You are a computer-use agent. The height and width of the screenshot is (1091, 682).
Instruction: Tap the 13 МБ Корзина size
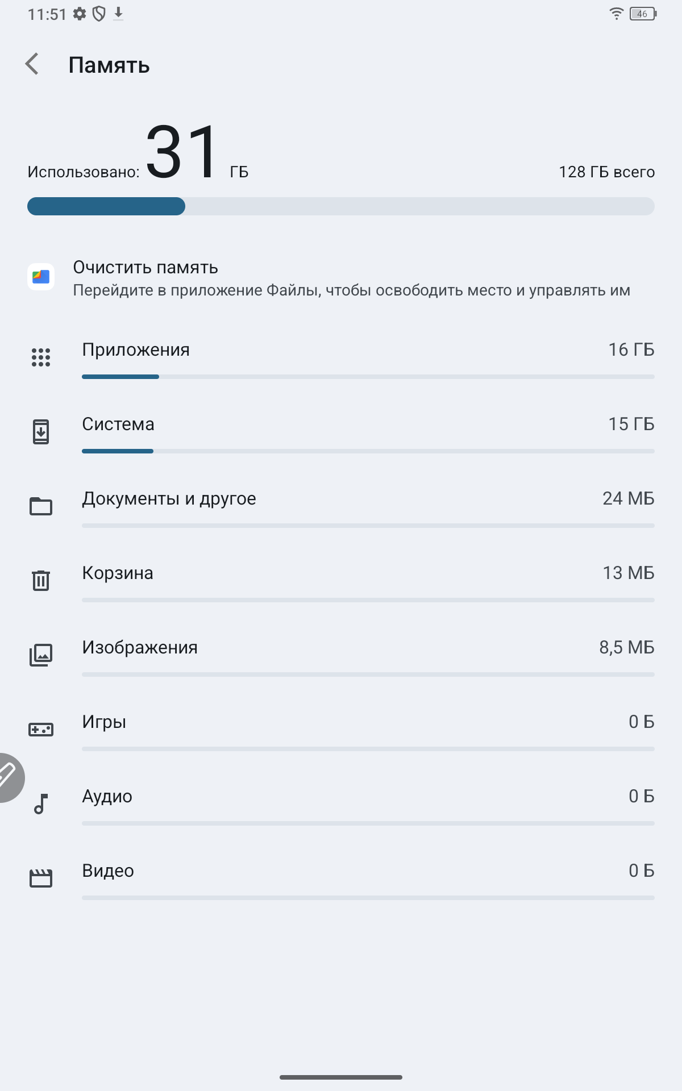[628, 573]
